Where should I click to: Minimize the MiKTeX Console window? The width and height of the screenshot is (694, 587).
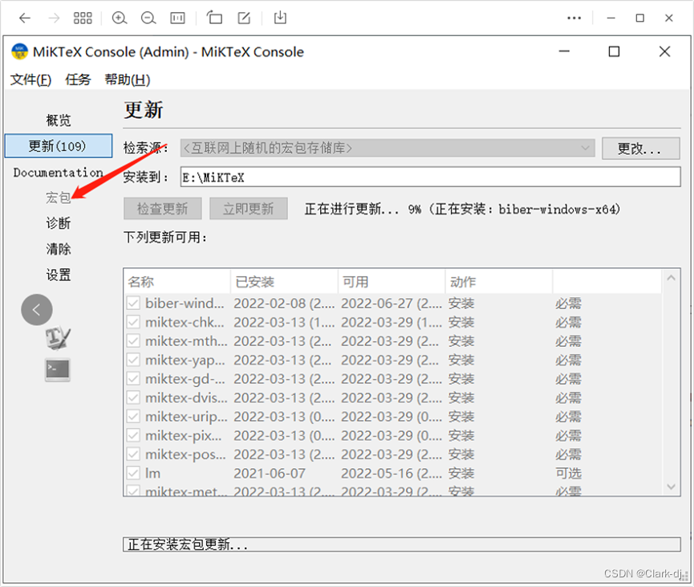click(x=564, y=51)
